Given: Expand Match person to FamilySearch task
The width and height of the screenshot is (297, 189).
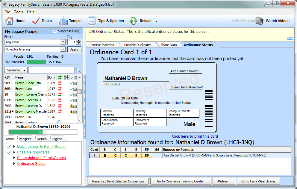Looking at the screenshot, I should pyautogui.click(x=14, y=147).
